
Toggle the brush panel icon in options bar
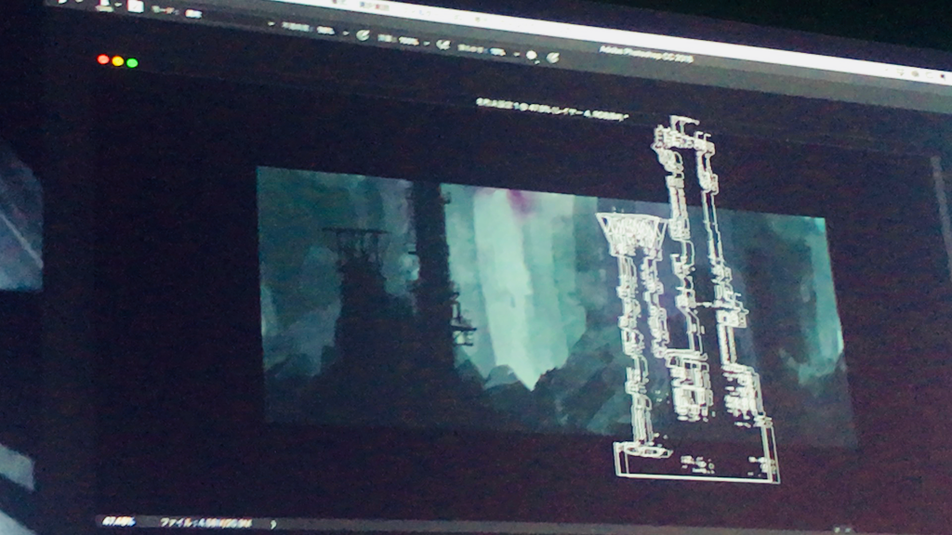pyautogui.click(x=136, y=7)
